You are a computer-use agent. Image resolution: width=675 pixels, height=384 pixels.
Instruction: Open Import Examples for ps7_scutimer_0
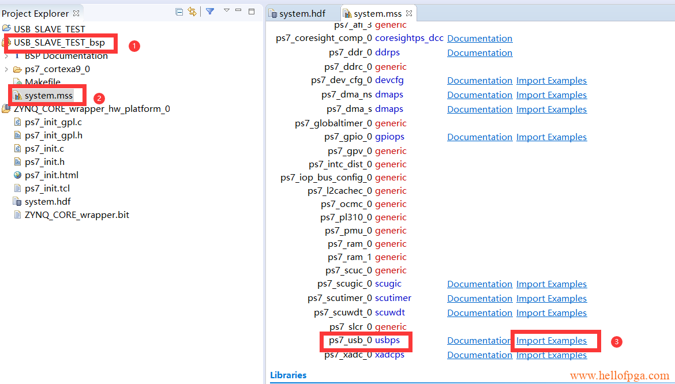click(x=551, y=299)
